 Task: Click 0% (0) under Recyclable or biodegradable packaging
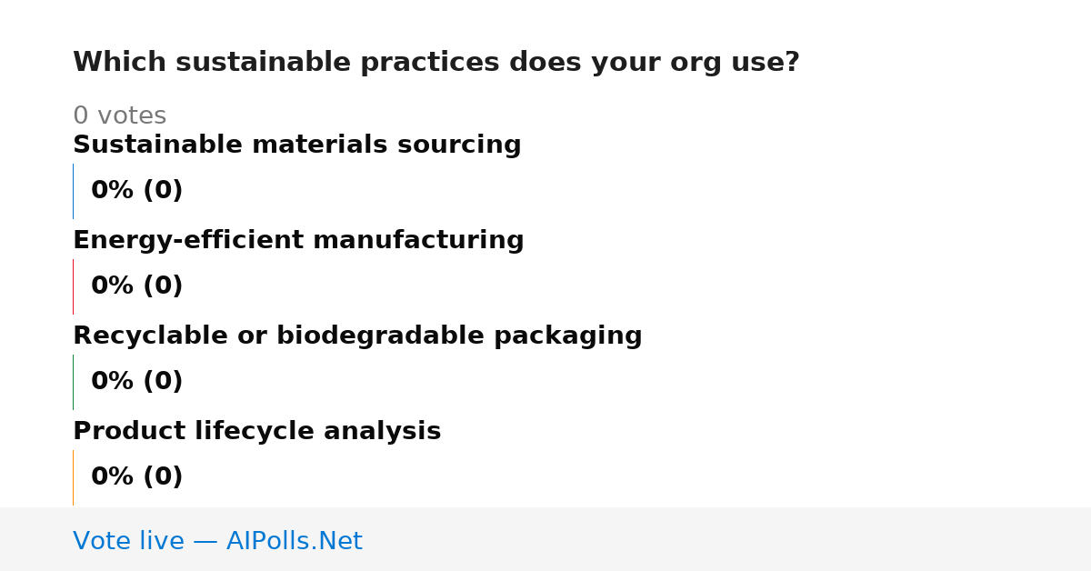tap(137, 382)
